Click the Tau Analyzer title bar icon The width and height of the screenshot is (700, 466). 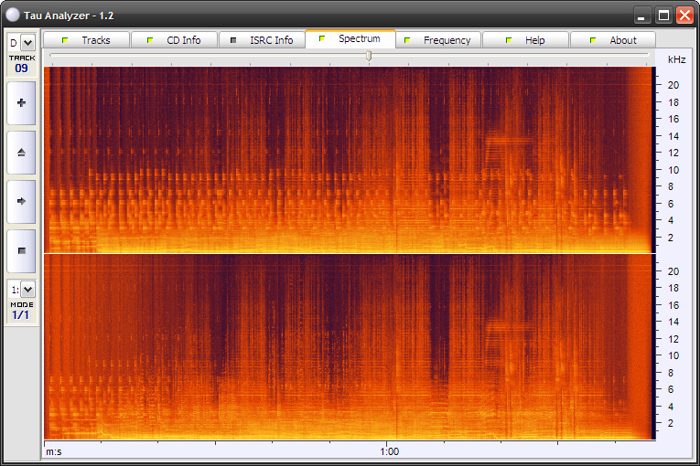pyautogui.click(x=13, y=15)
